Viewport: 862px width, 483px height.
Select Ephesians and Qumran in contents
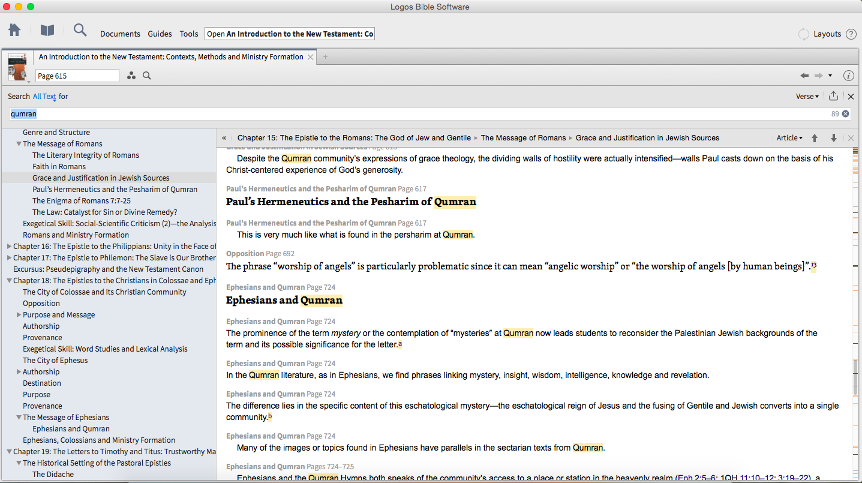[71, 429]
